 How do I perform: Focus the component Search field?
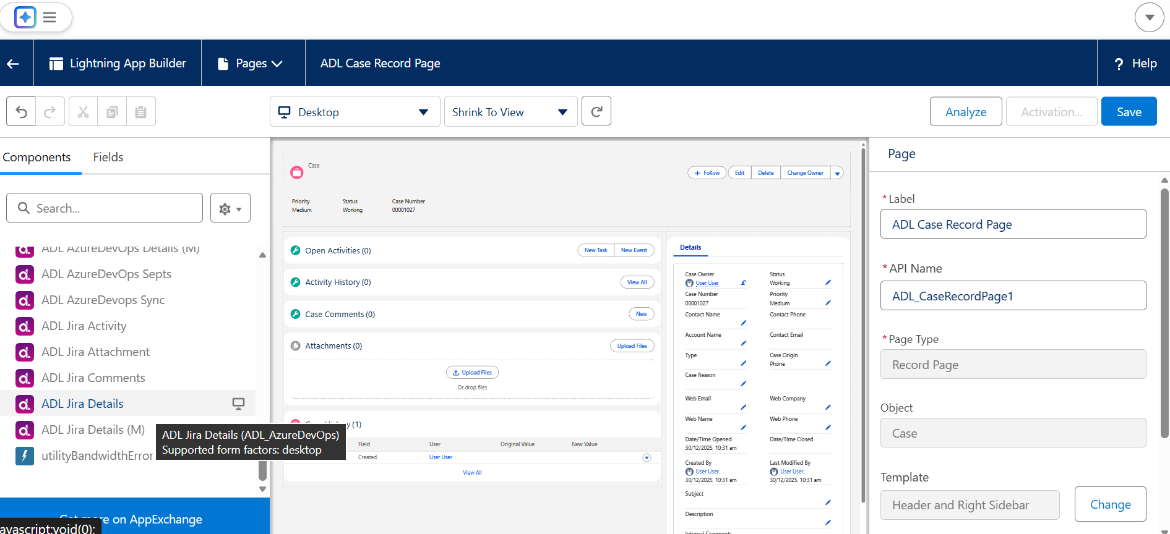pos(105,208)
